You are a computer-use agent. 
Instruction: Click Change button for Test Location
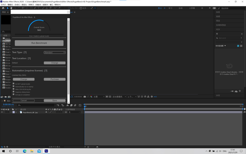click(55, 63)
